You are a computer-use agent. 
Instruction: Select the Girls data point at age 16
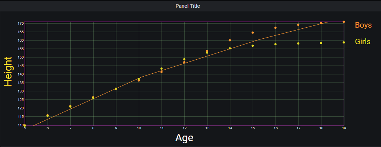(275, 44)
